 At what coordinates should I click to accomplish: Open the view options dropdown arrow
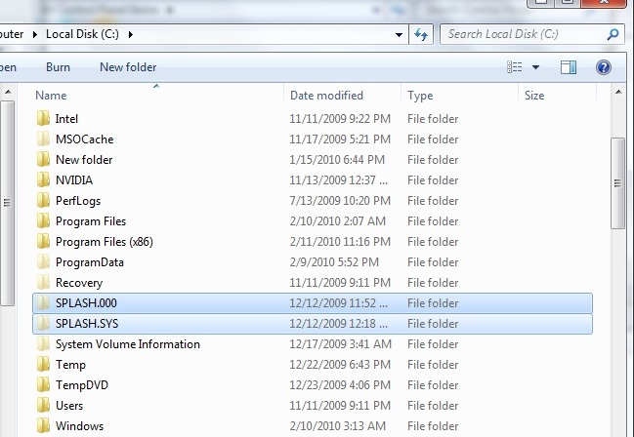pos(535,67)
